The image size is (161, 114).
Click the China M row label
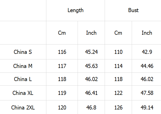point(23,66)
